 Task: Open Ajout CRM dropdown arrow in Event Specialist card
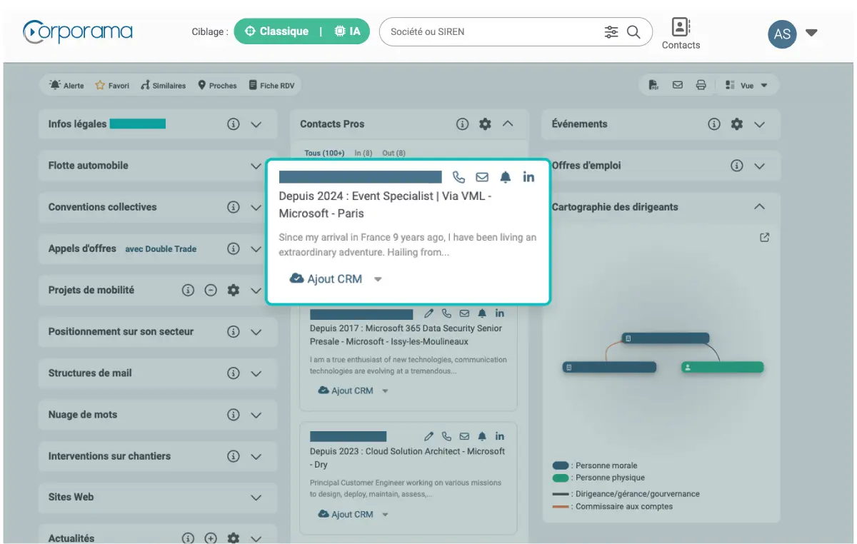point(379,279)
